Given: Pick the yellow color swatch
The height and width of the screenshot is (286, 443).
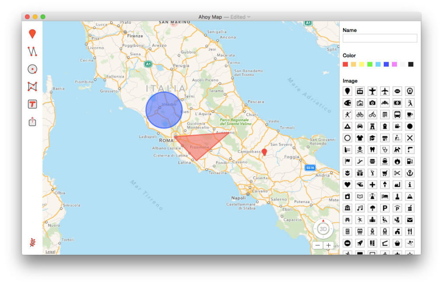Looking at the screenshot, I should tap(362, 64).
